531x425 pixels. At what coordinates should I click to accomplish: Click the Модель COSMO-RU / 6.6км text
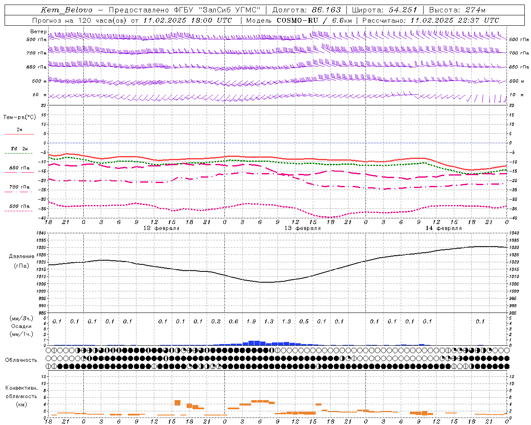coord(299,20)
